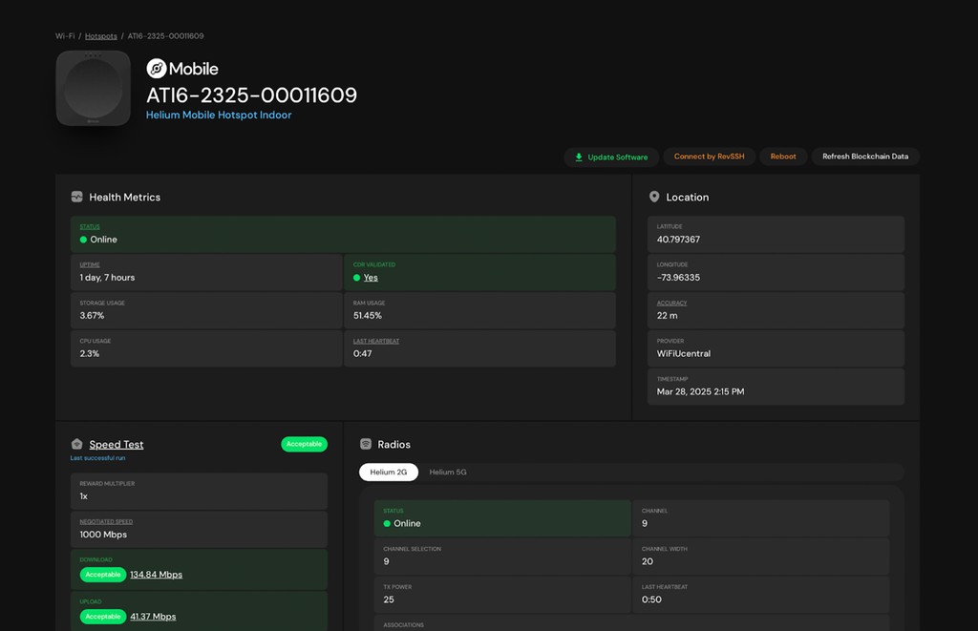The image size is (978, 631).
Task: Open the Speed Test heading link
Action: click(116, 445)
